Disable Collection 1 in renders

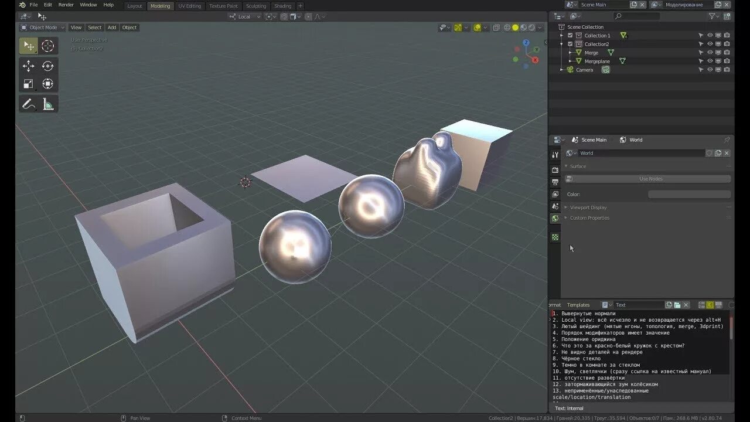click(x=727, y=36)
